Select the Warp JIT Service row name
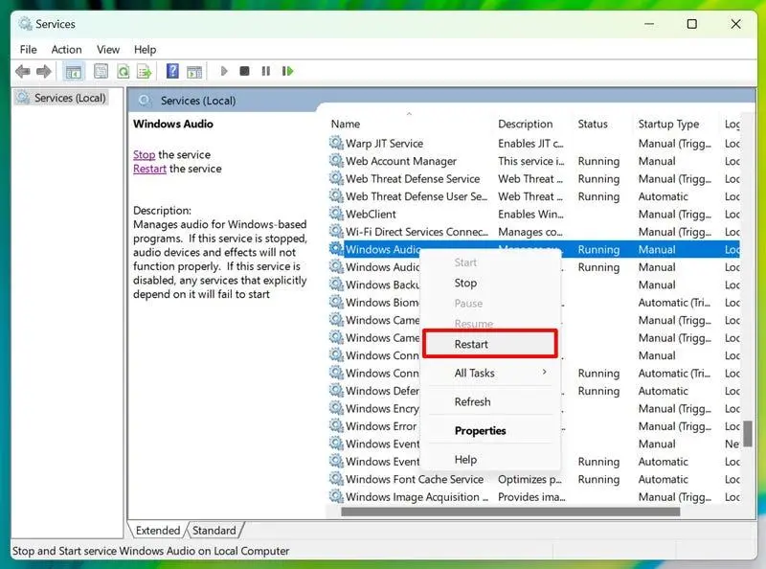Viewport: 766px width, 569px height. [x=385, y=144]
